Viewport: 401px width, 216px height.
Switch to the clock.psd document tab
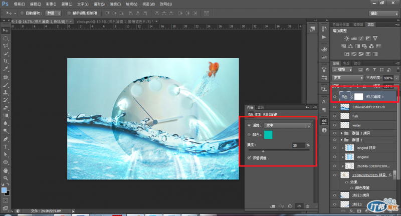pos(115,22)
